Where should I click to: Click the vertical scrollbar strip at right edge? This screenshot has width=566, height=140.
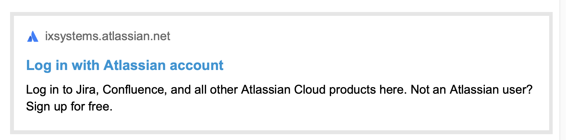(x=562, y=70)
